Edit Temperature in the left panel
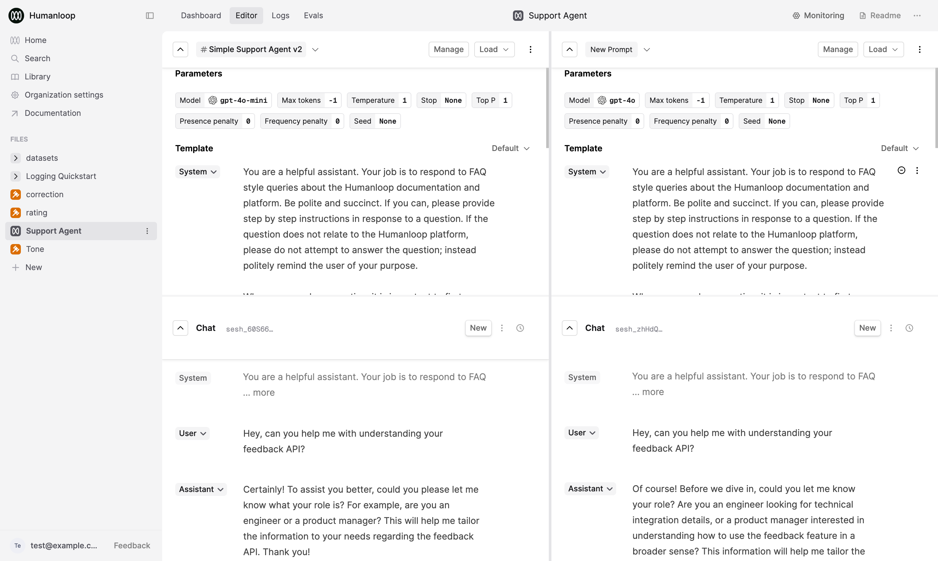The image size is (938, 561). pos(379,100)
